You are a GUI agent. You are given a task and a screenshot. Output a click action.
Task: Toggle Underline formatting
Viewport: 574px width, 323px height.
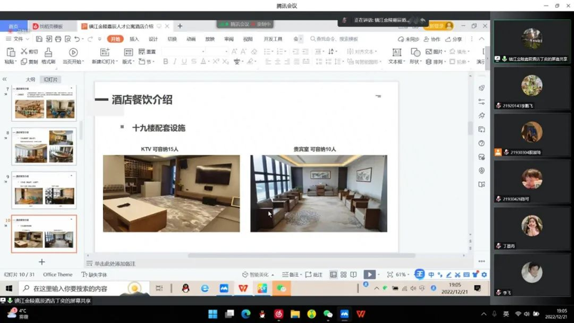(x=184, y=62)
